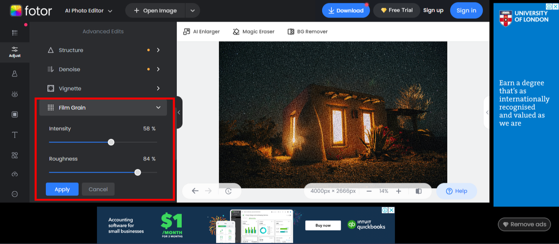559x244 pixels.
Task: Open the apps grid in sidebar
Action: [15, 33]
